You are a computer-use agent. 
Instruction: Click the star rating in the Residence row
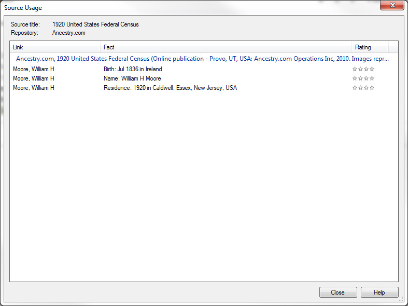(363, 88)
